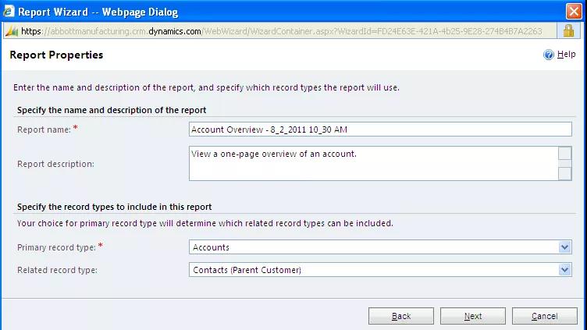This screenshot has width=587, height=330.
Task: Open the Primary record type dropdown
Action: coord(565,247)
